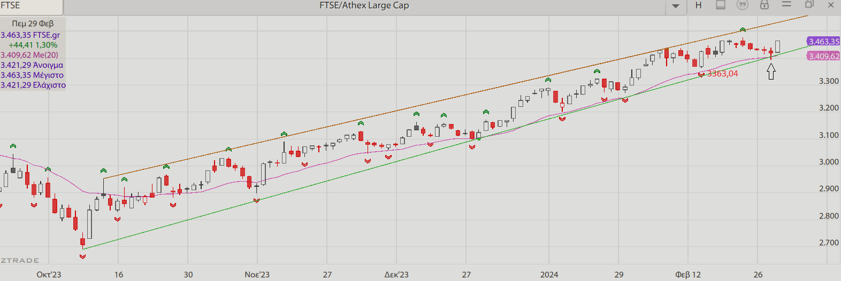Viewport: 841px width, 281px height.
Task: Toggle the lower panel icon
Action: pos(721,5)
